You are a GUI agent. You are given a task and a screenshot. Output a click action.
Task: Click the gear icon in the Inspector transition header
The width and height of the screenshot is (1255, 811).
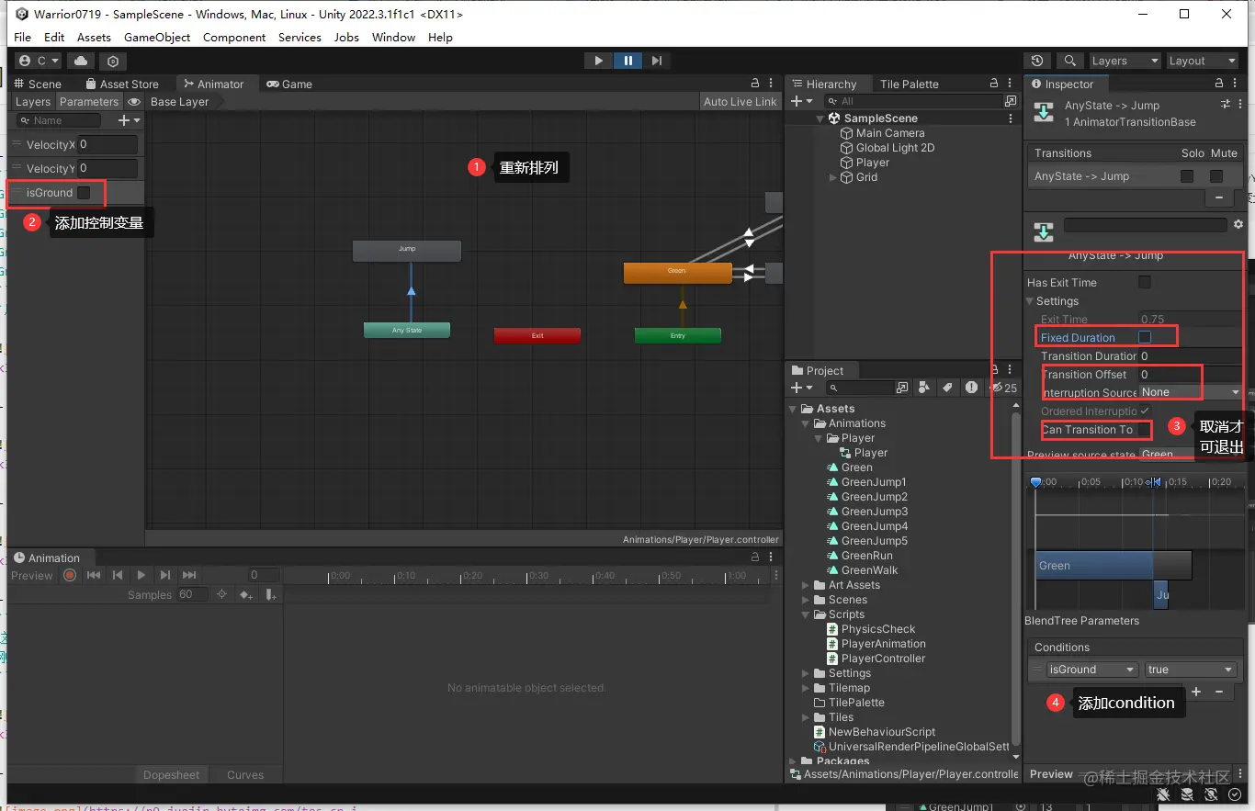tap(1238, 224)
